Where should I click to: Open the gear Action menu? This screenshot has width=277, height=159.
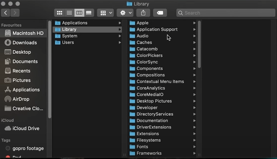pyautogui.click(x=125, y=13)
